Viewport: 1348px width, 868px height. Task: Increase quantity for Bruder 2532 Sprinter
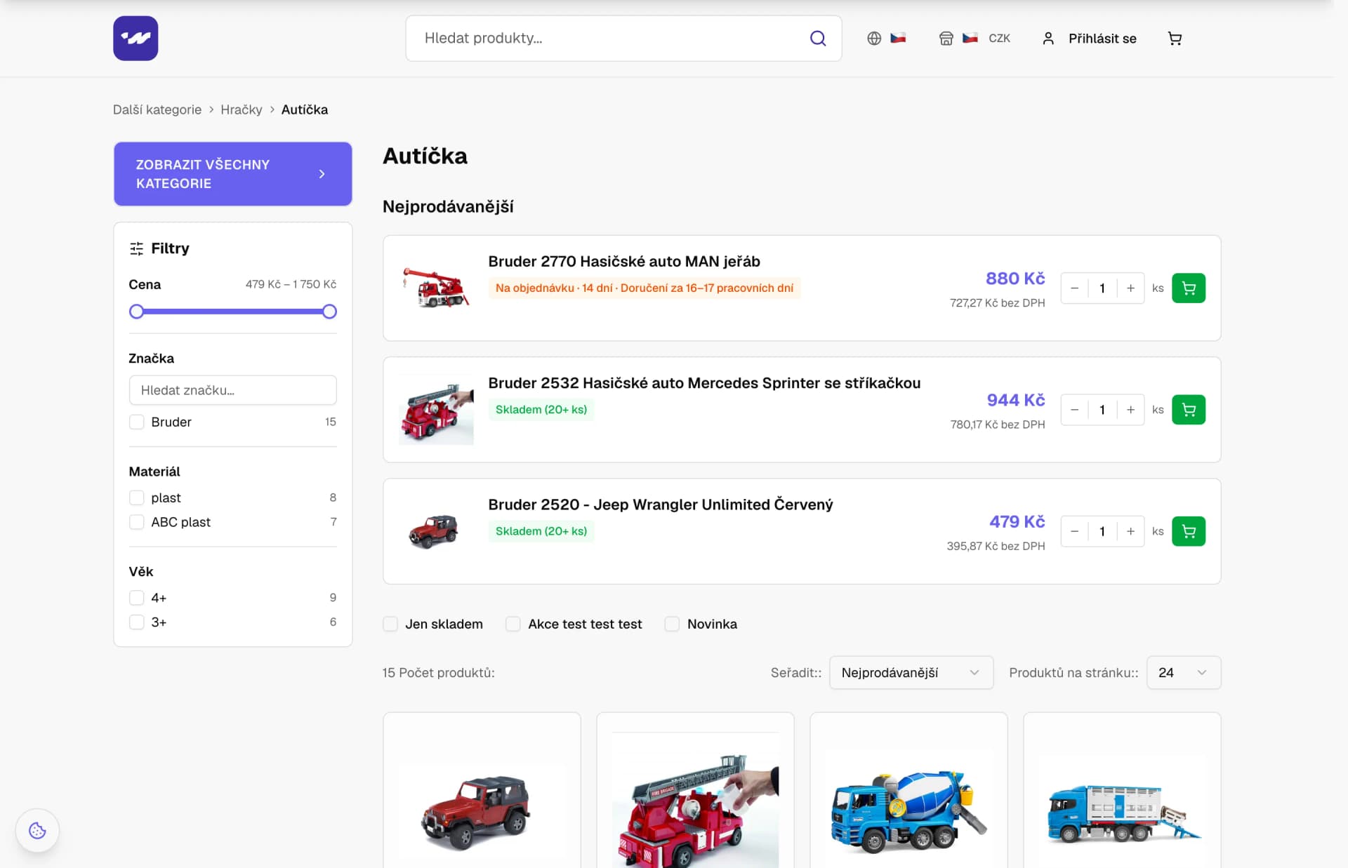(1130, 410)
